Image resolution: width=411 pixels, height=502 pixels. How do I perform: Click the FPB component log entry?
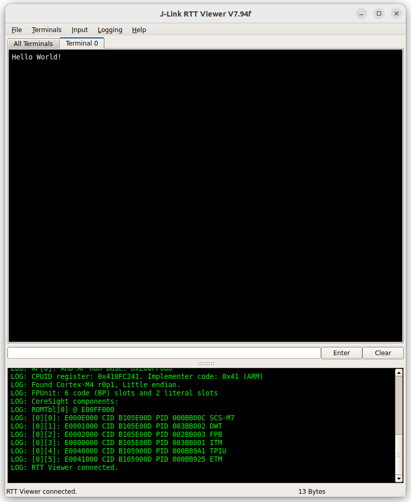pos(116,434)
